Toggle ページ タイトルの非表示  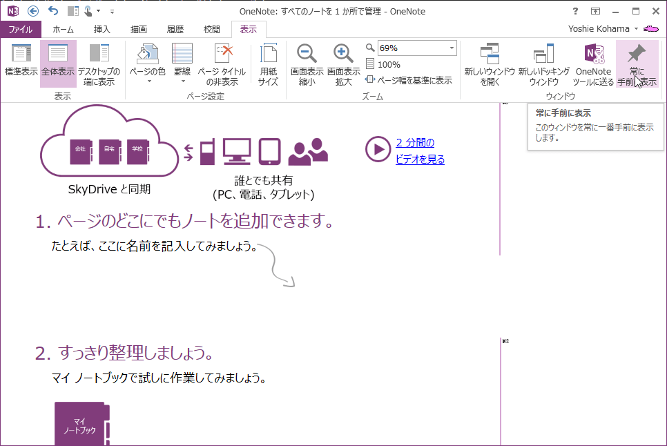(x=222, y=65)
